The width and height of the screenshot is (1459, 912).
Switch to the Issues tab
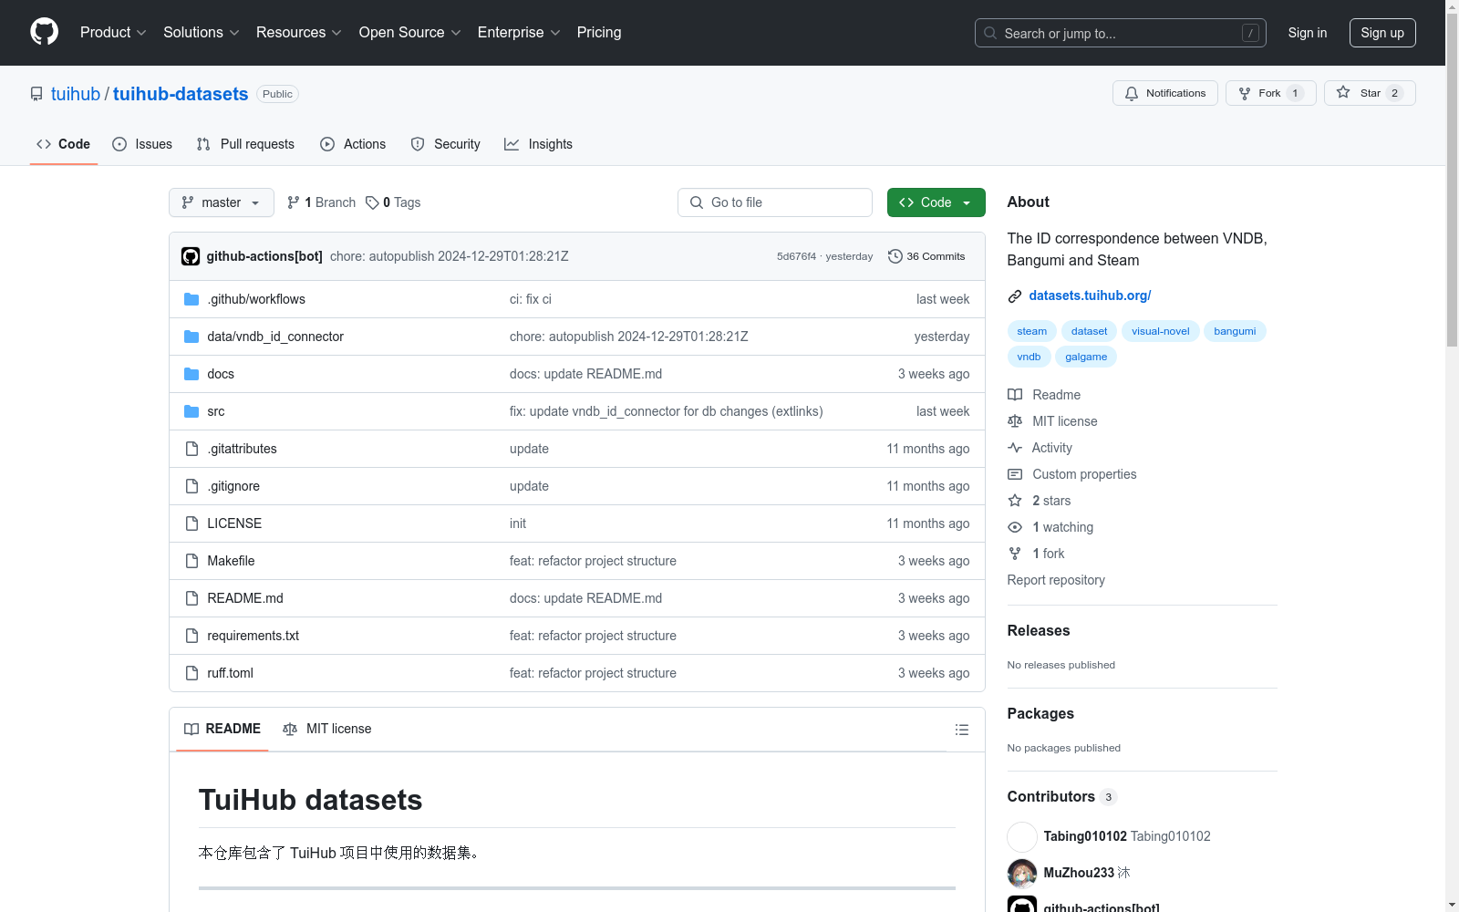click(x=142, y=144)
